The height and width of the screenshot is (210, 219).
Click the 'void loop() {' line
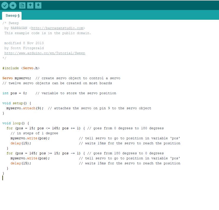click(x=16, y=123)
